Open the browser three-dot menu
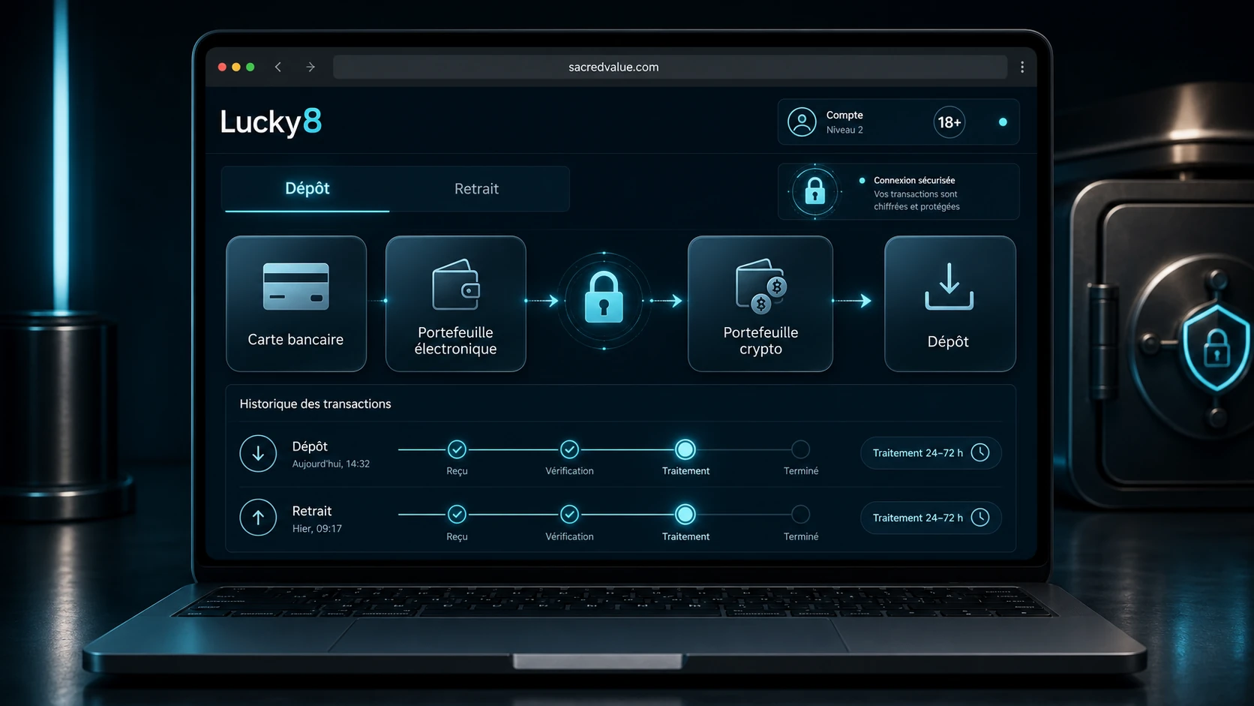Image resolution: width=1254 pixels, height=706 pixels. pyautogui.click(x=1022, y=67)
